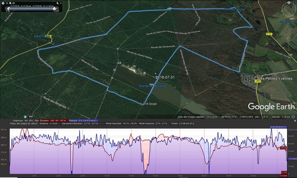
Task: Click the 2018-07-31 track position marker
Action: click(x=155, y=74)
